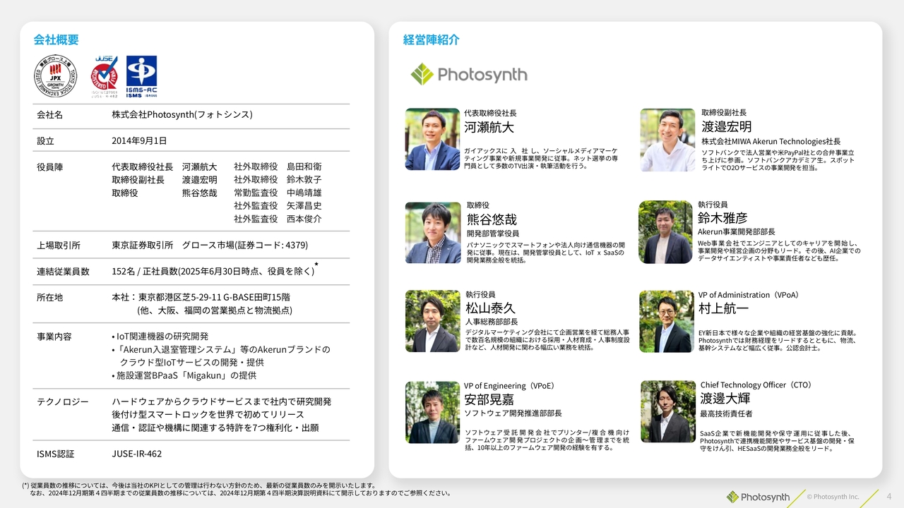The image size is (904, 508).
Task: Click 社外監査役 矢澤昌史 entry
Action: pyautogui.click(x=278, y=206)
